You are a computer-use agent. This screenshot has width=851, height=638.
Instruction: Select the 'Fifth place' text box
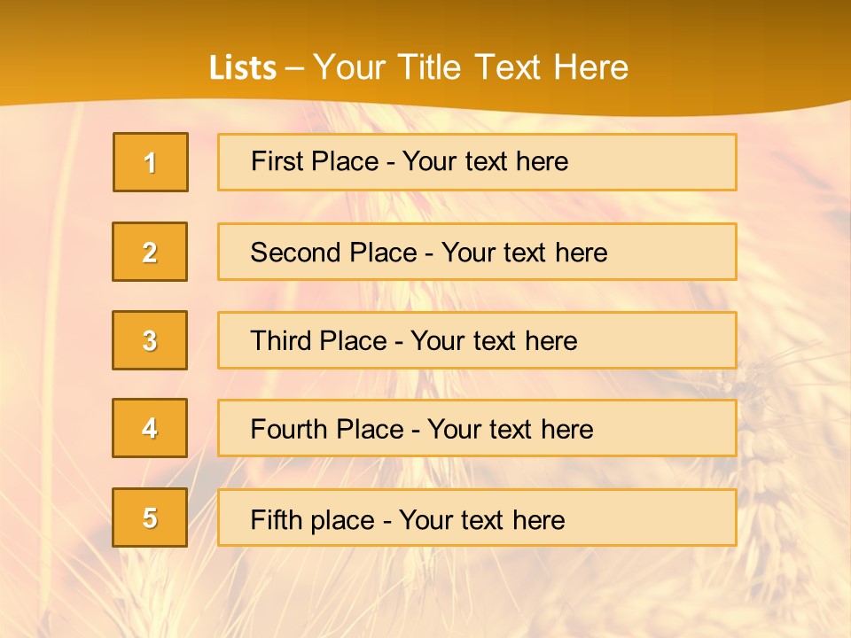(477, 517)
